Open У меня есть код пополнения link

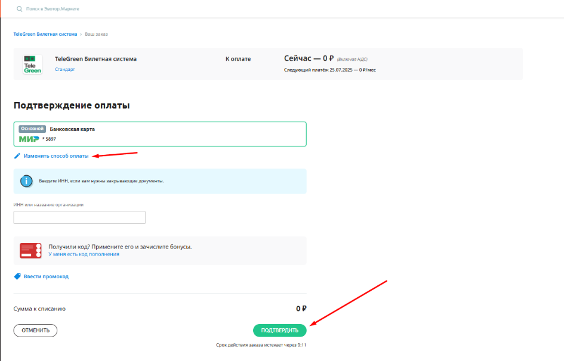(x=84, y=254)
